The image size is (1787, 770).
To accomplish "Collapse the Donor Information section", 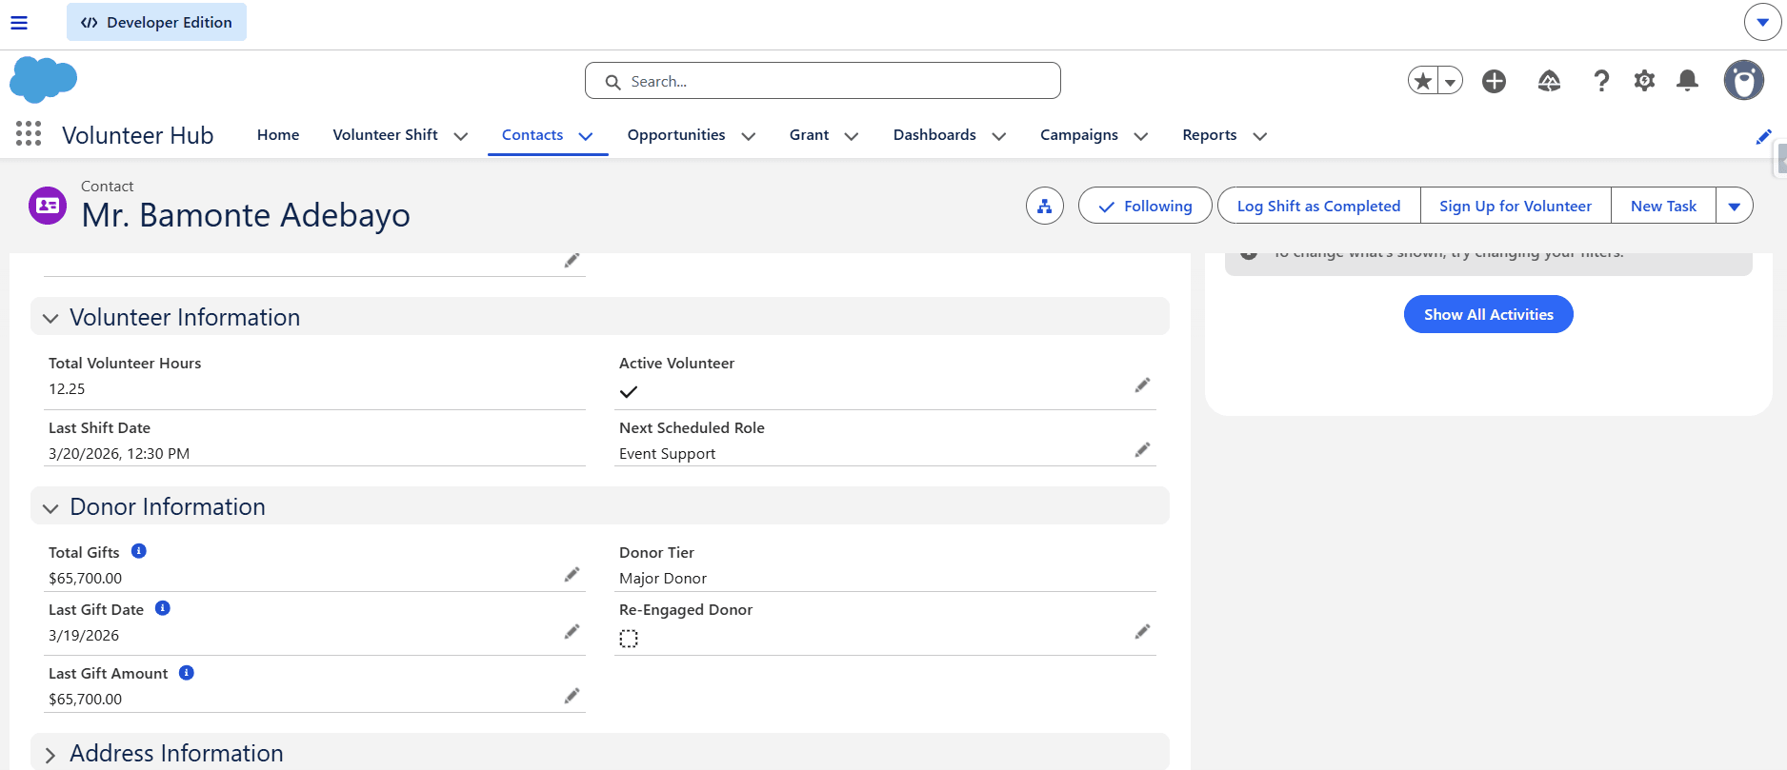I will tap(50, 508).
